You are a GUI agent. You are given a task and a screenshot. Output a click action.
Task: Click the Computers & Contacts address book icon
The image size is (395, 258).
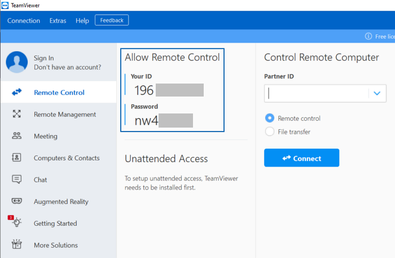pos(16,158)
